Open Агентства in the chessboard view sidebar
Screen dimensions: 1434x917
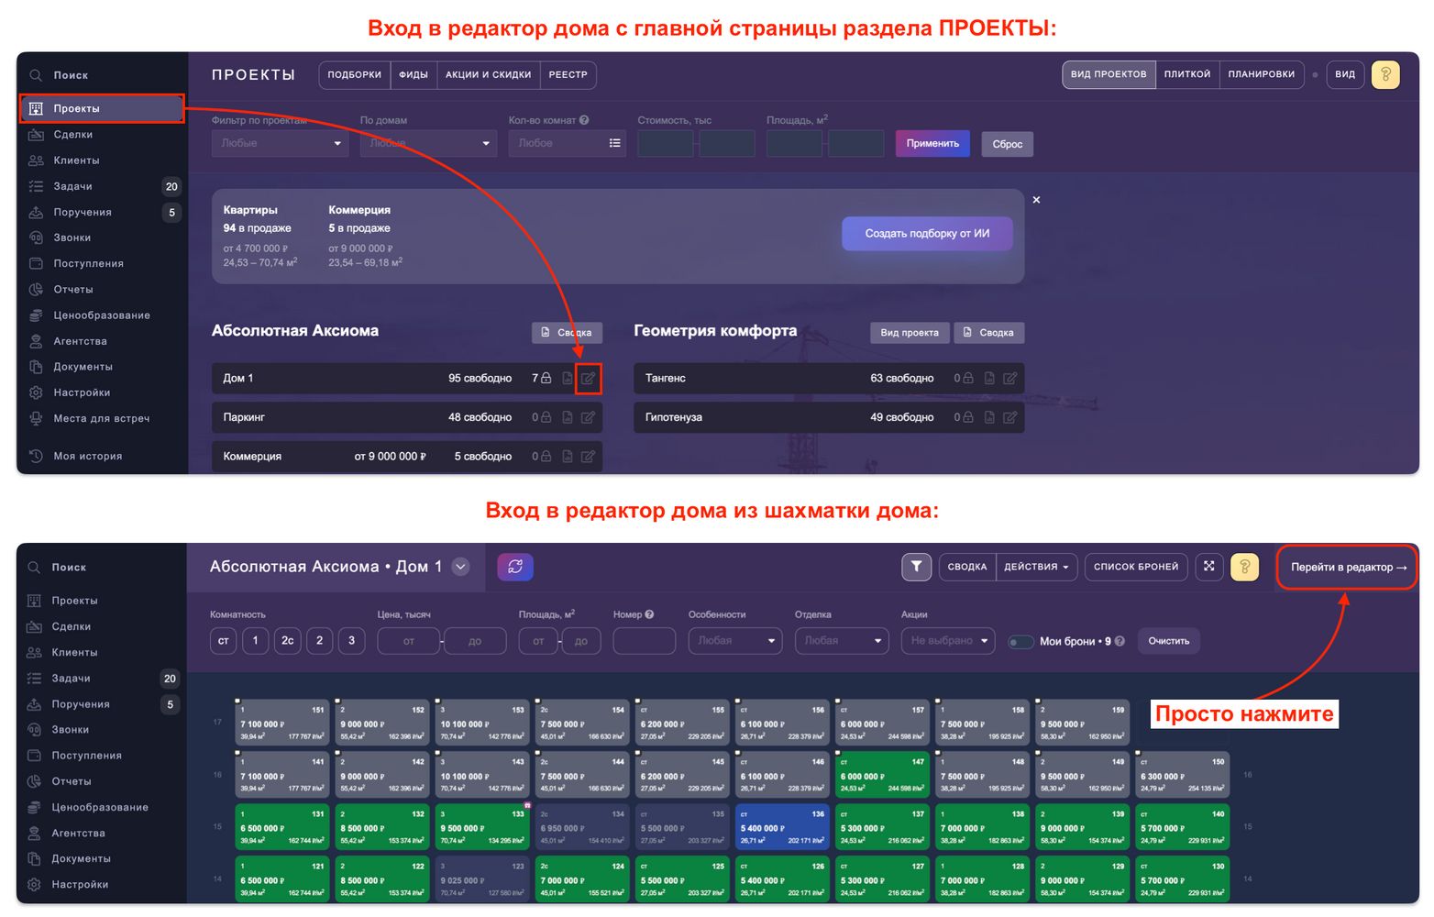(x=78, y=833)
